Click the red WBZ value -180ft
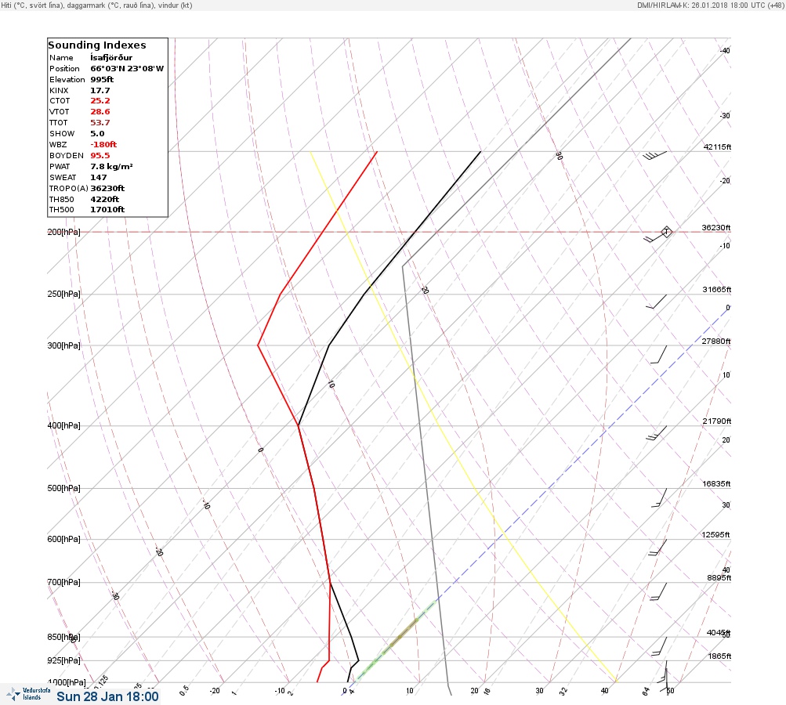This screenshot has width=786, height=705. (103, 144)
